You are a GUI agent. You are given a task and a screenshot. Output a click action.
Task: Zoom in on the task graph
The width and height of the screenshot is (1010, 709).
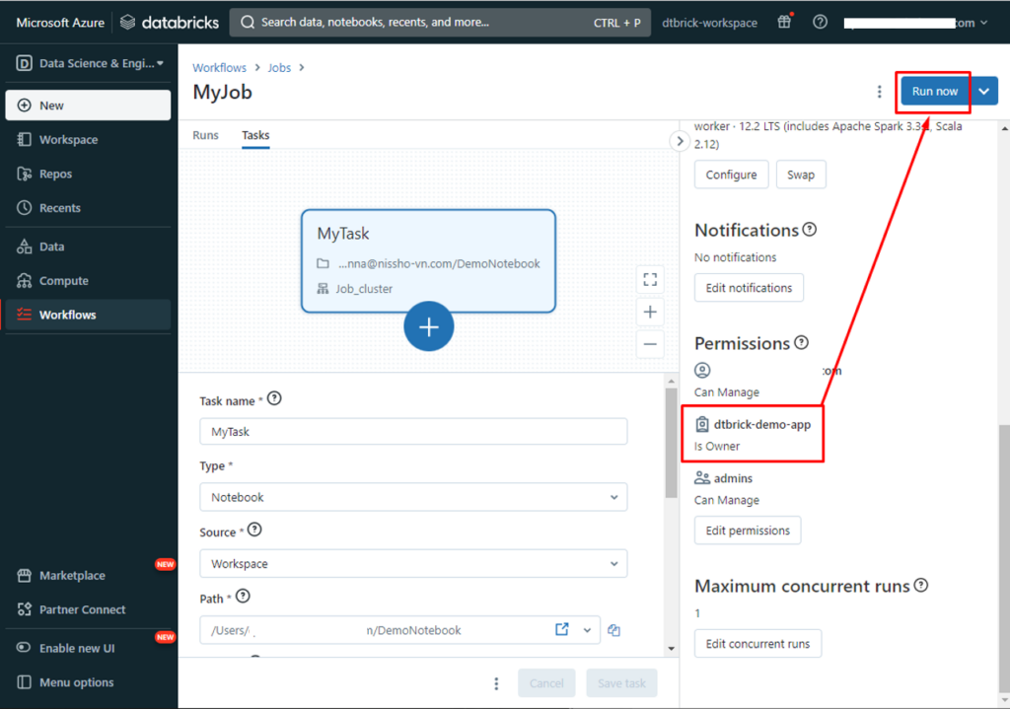(650, 313)
